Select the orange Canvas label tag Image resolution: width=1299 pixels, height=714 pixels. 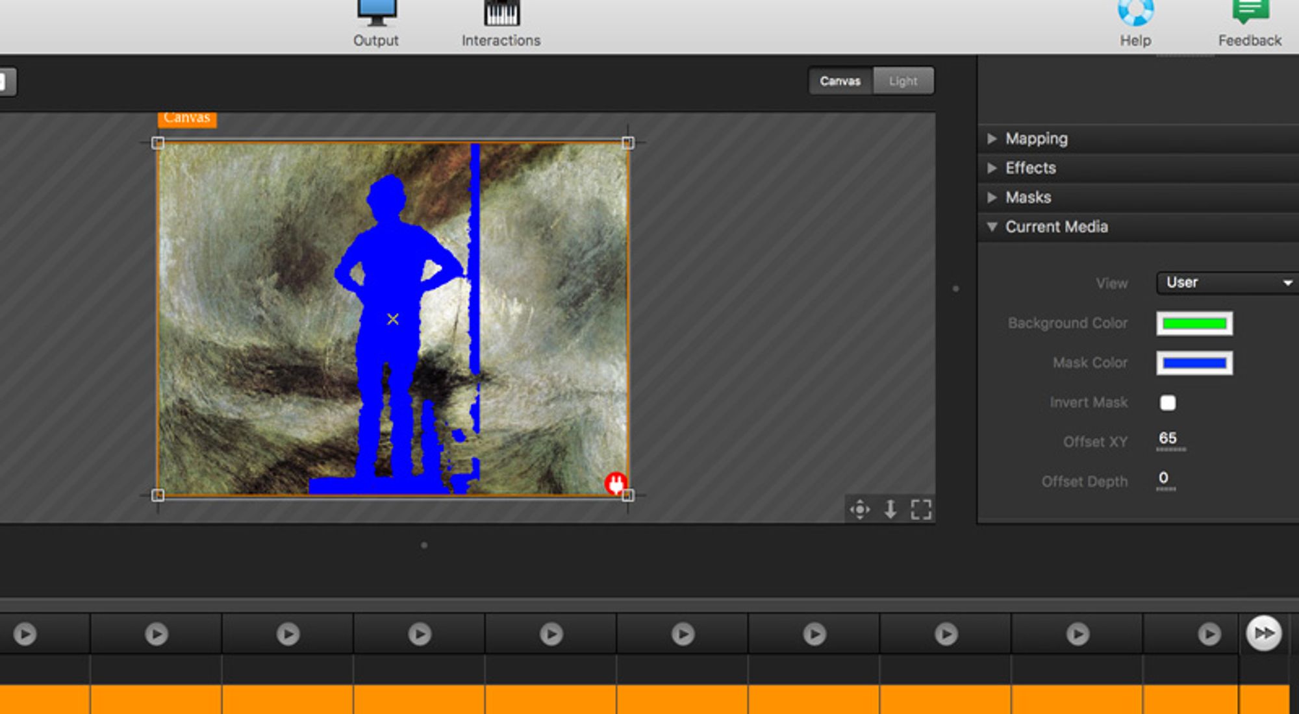[x=187, y=118]
